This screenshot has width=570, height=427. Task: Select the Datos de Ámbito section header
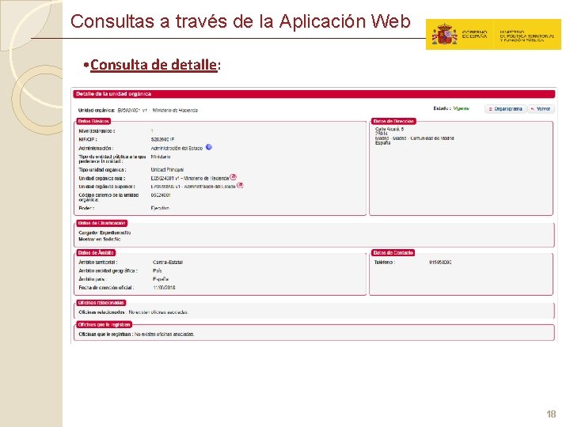96,253
